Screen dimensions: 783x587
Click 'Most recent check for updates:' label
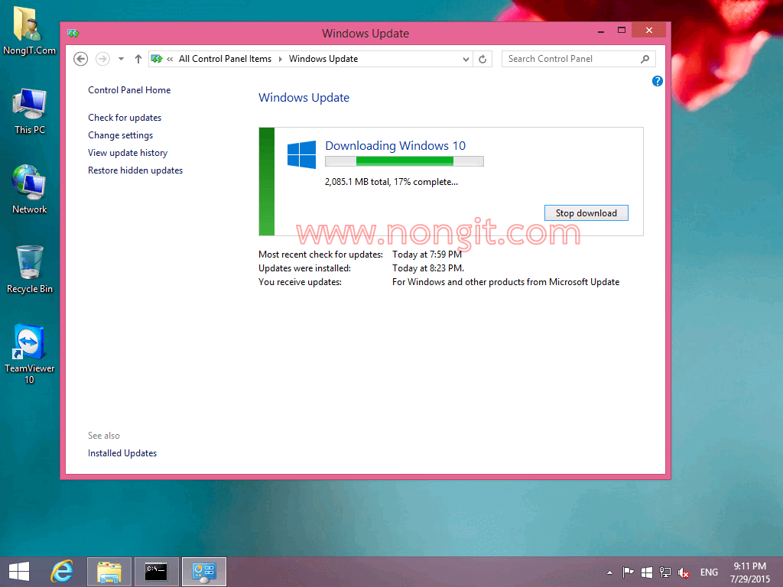[320, 255]
